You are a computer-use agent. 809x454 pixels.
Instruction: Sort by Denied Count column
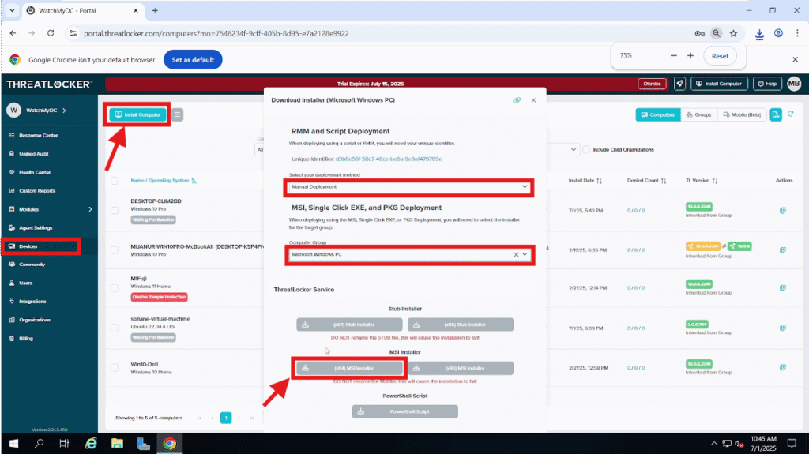(x=646, y=181)
